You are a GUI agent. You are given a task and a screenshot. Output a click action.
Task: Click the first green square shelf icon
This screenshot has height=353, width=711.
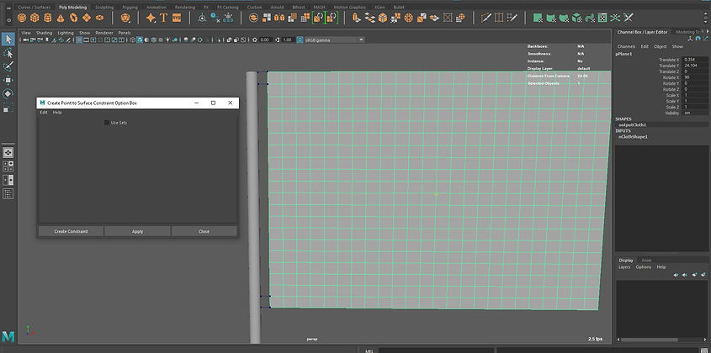pos(538,18)
